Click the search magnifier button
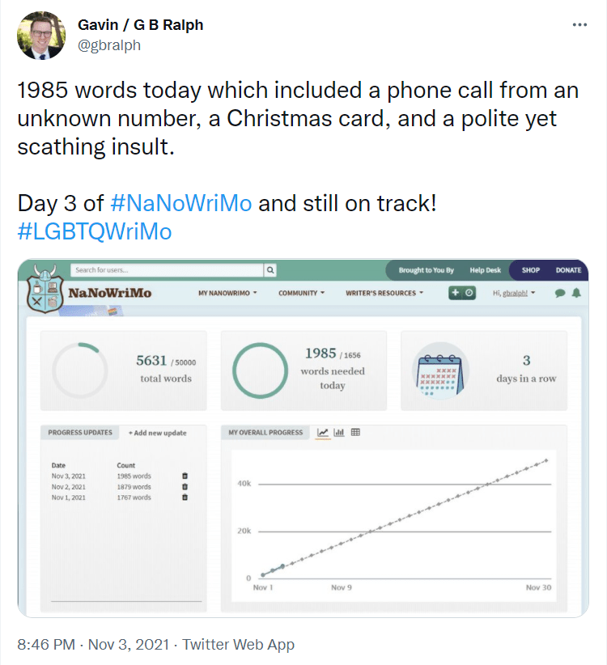607x665 pixels. (x=270, y=270)
